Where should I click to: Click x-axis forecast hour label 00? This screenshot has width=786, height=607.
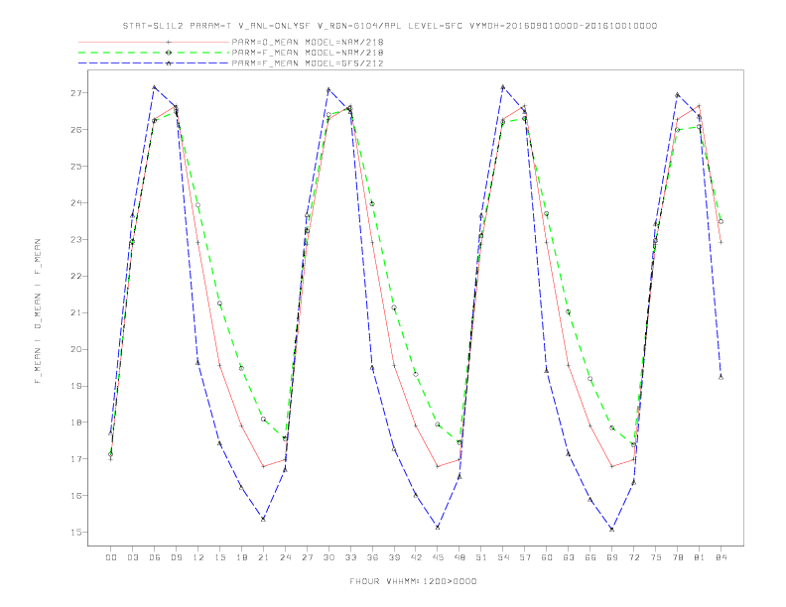point(111,557)
